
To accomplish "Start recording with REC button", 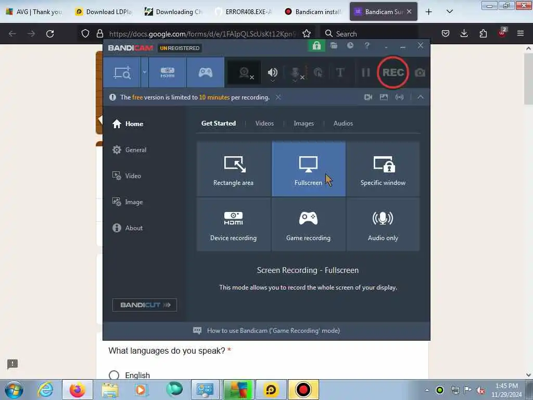I will click(x=393, y=72).
